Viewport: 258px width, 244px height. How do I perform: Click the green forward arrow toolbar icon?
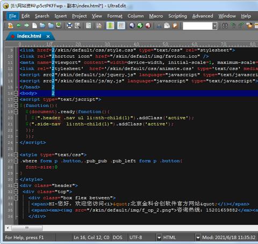pyautogui.click(x=26, y=26)
